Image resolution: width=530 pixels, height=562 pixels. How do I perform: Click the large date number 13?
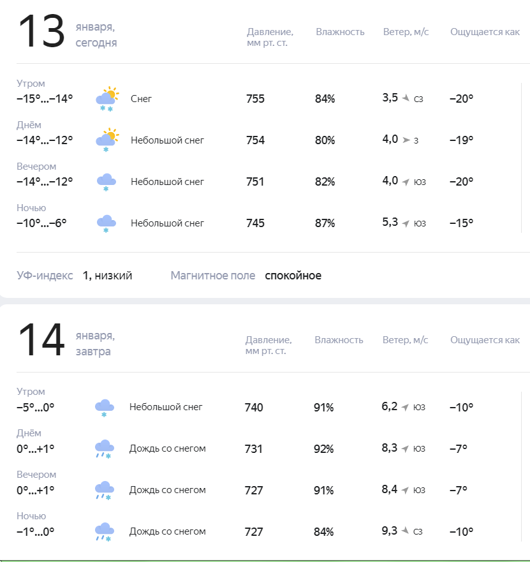coord(41,32)
